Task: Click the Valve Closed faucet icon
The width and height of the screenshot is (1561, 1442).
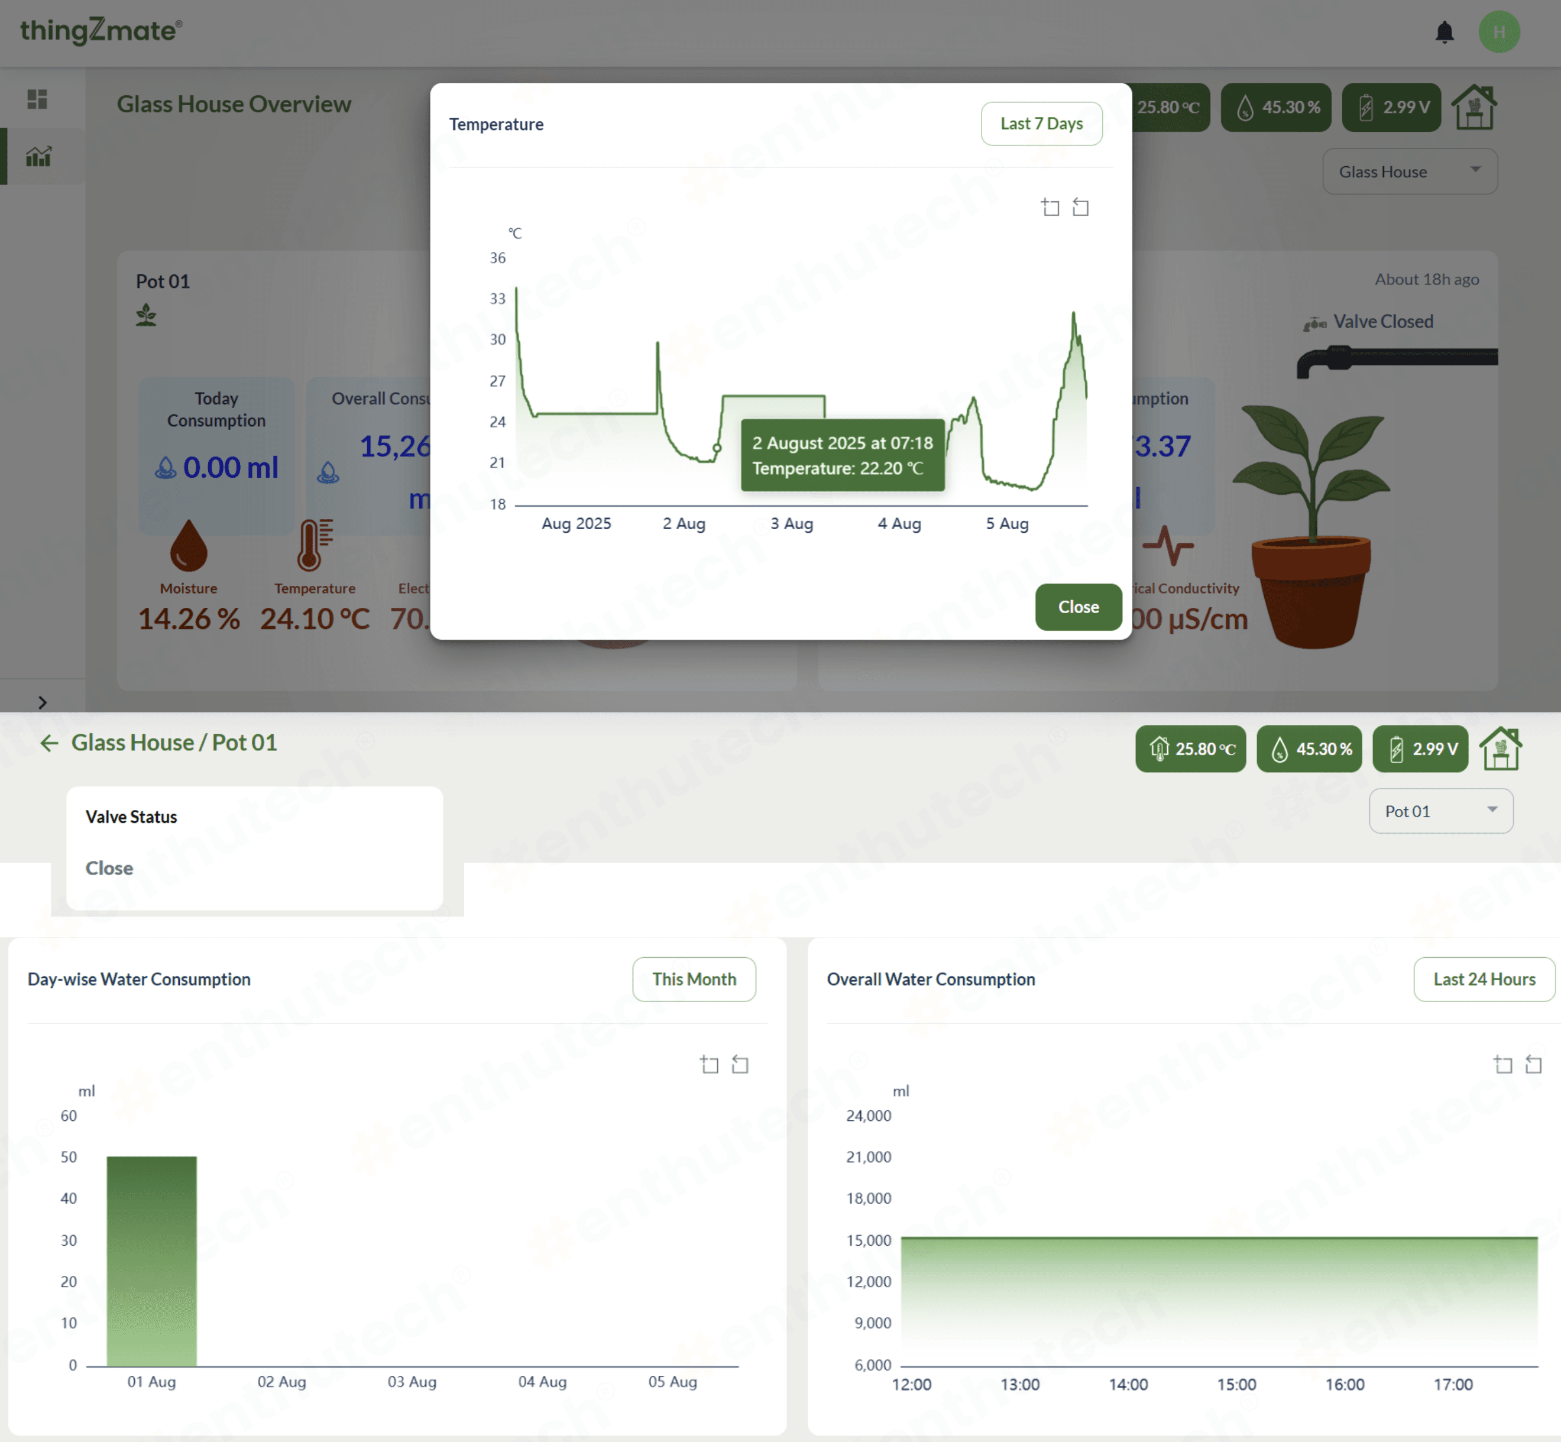Action: pyautogui.click(x=1314, y=323)
